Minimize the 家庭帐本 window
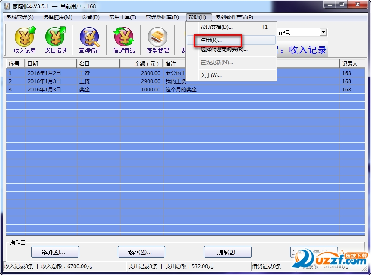This screenshot has height=275, width=371. 330,4
